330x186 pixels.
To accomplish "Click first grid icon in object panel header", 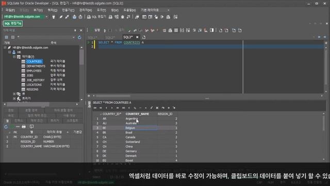I will 7,37.
